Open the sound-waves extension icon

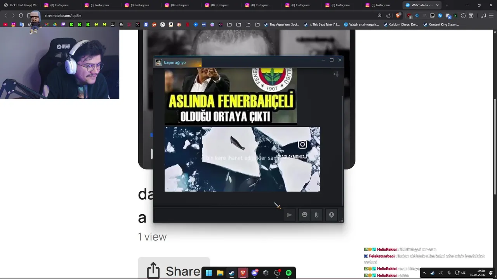(417, 15)
